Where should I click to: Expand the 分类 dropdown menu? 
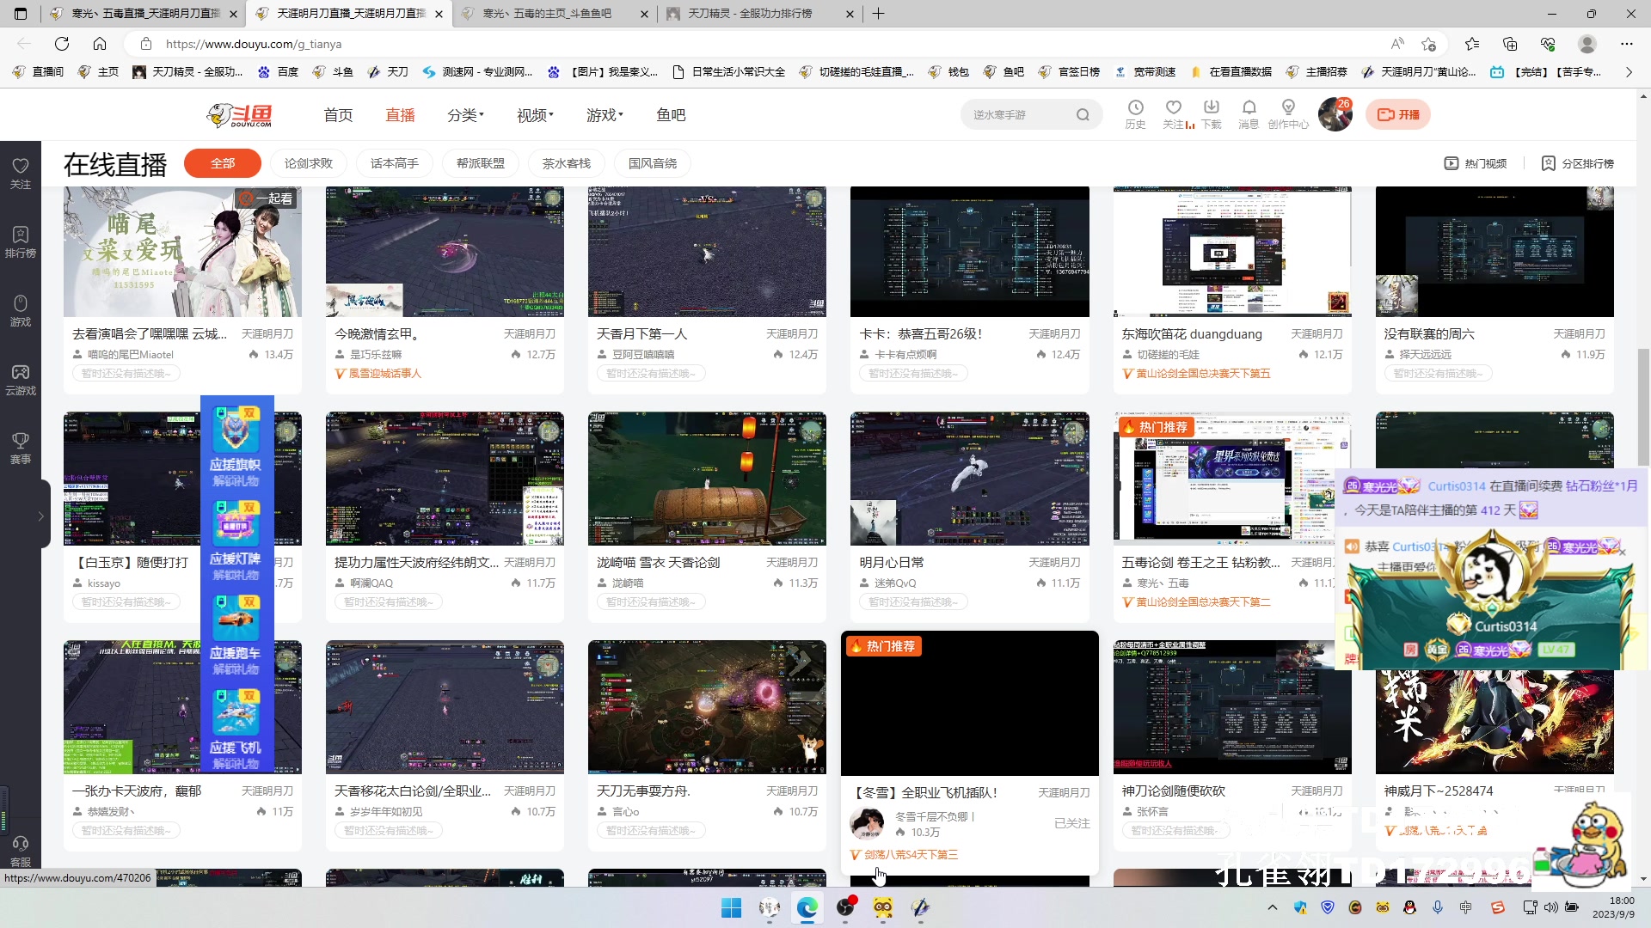[465, 115]
